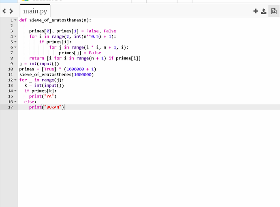Go to the previous tab with the left arrow

[x=4, y=11]
